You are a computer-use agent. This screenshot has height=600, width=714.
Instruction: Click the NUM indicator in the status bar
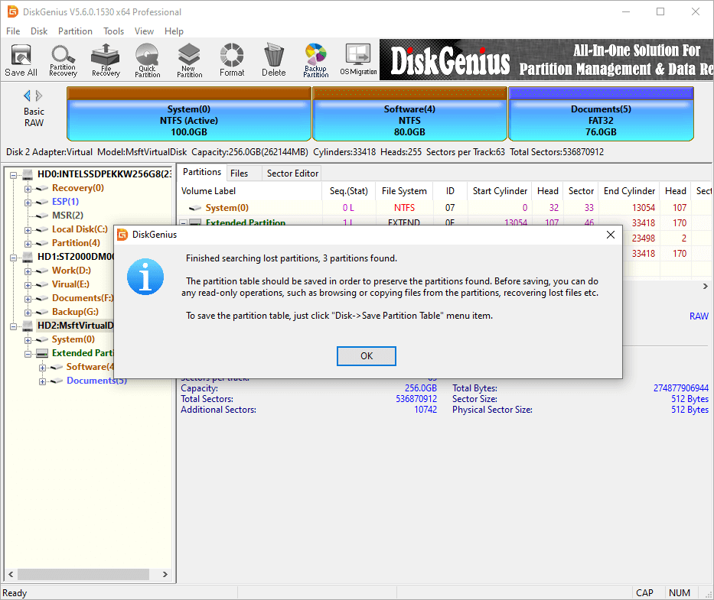(680, 592)
